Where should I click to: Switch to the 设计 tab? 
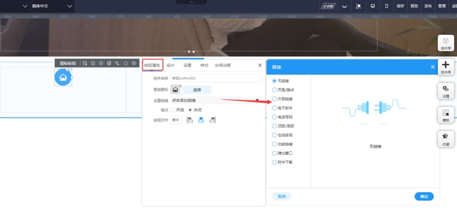(170, 65)
